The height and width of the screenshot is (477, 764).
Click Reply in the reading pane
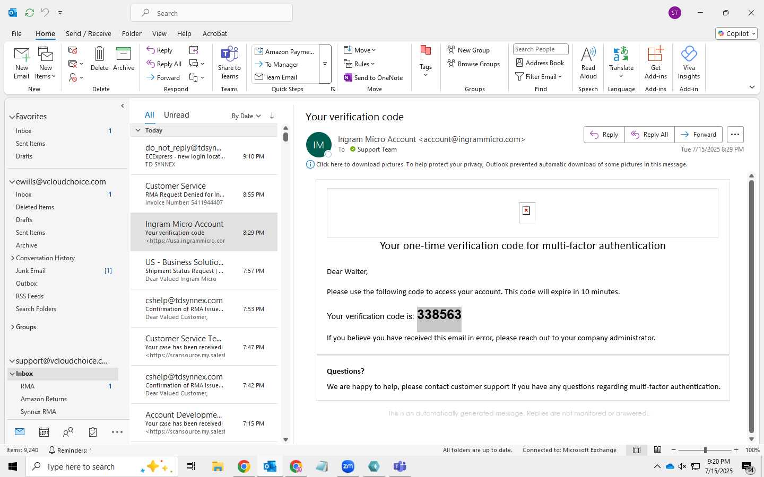[604, 135]
